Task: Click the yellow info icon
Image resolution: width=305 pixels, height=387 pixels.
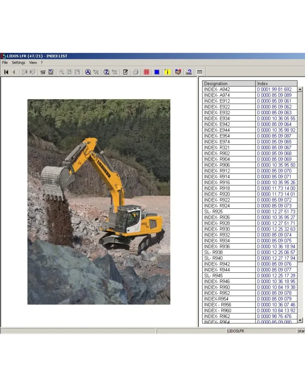Action: [x=167, y=72]
